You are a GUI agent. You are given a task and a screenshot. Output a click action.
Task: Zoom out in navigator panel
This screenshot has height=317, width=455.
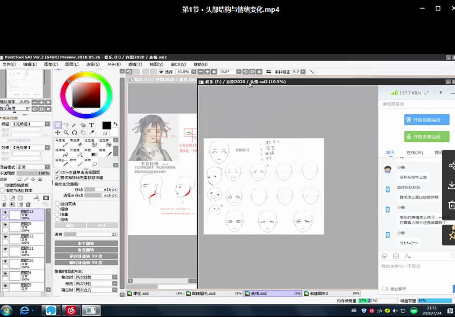point(34,102)
